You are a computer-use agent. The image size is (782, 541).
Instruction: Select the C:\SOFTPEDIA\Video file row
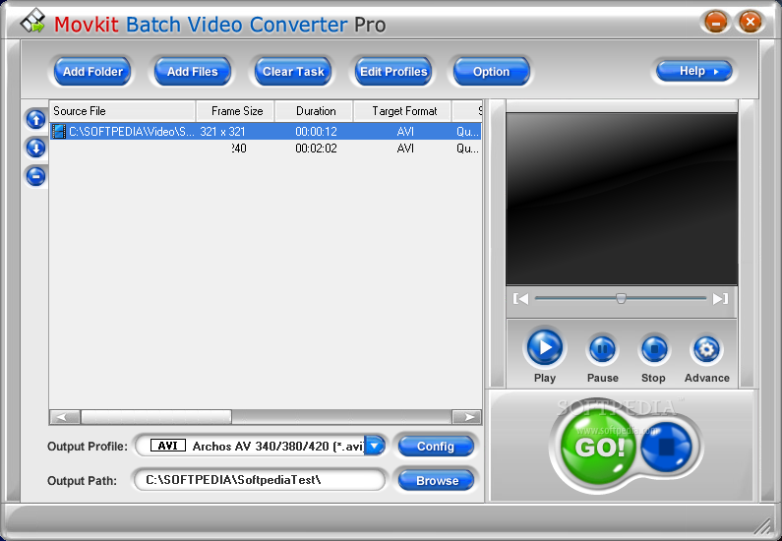[266, 132]
